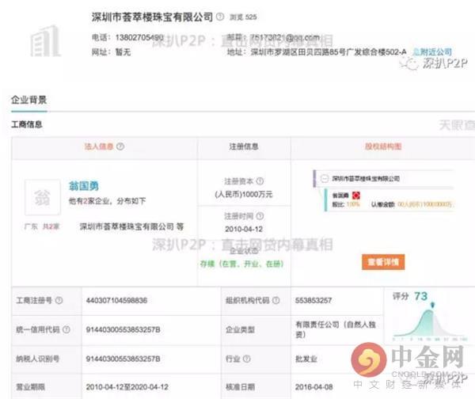Click phone number 13802705490

click(139, 37)
